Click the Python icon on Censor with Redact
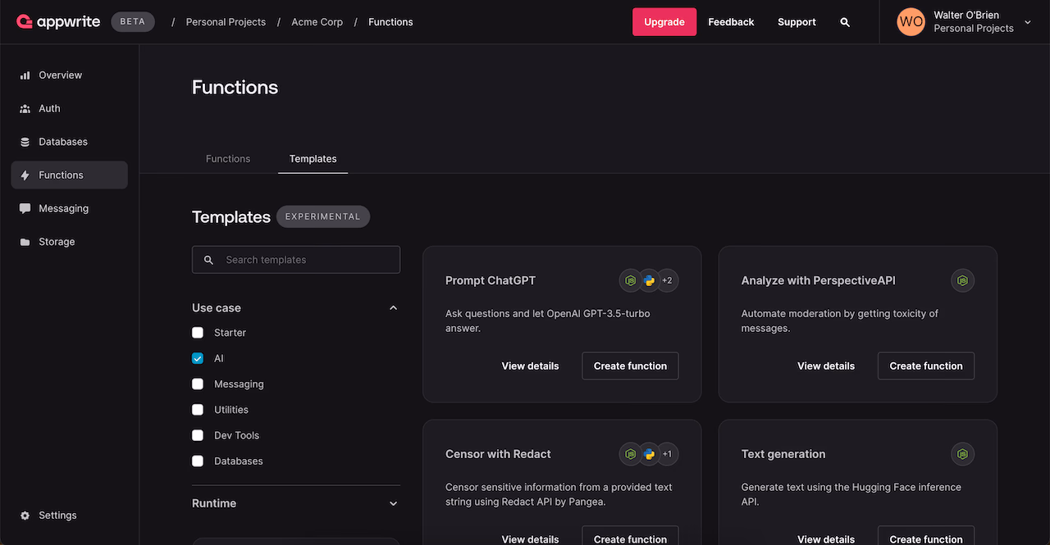 pyautogui.click(x=649, y=454)
